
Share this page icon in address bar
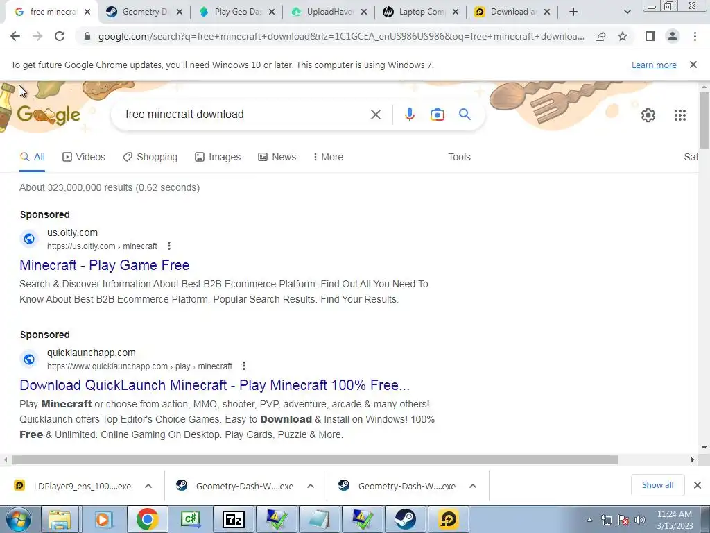point(600,36)
